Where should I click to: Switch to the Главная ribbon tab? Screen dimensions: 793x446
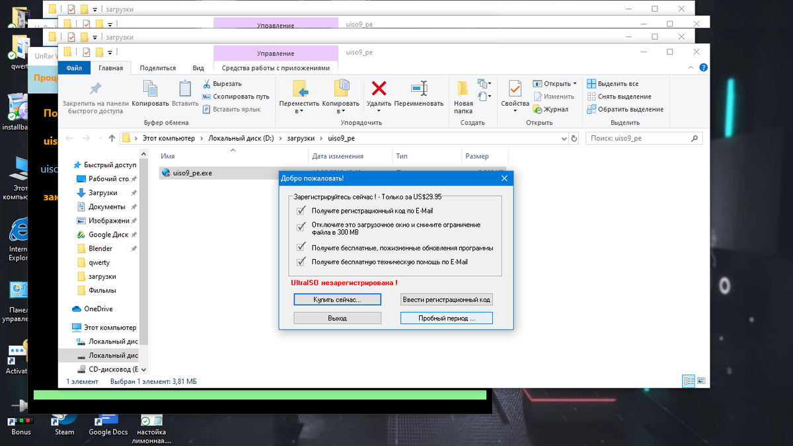110,67
